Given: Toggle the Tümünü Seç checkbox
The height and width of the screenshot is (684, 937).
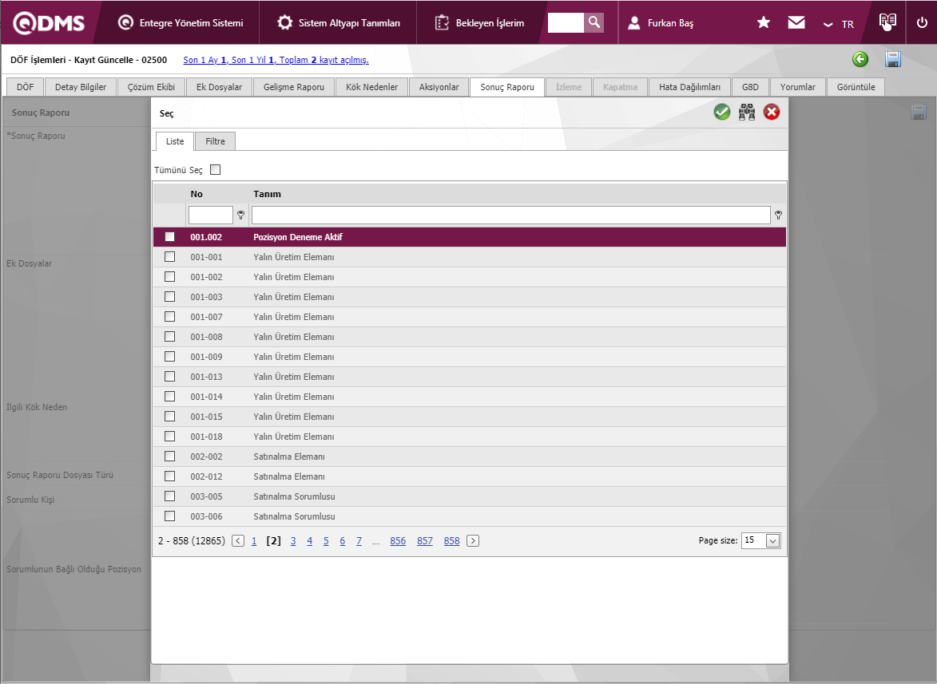Looking at the screenshot, I should pyautogui.click(x=215, y=170).
